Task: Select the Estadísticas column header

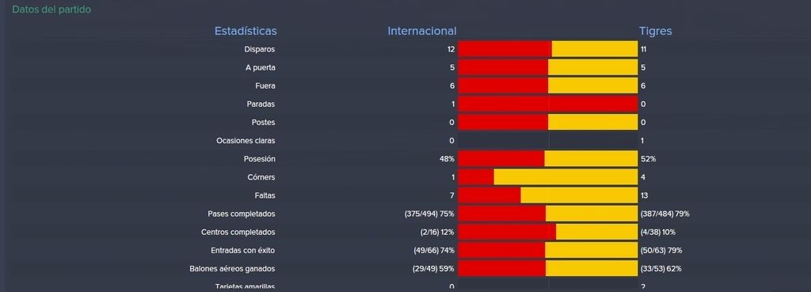Action: (246, 31)
